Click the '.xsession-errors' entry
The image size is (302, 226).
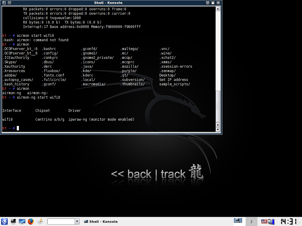(176, 66)
